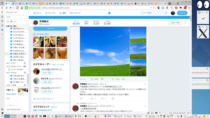Open the History panel clock icon
The width and height of the screenshot is (210, 118).
(2, 26)
